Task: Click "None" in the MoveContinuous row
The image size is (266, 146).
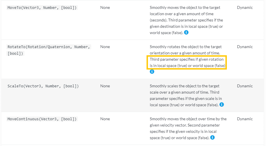Action: [x=105, y=119]
